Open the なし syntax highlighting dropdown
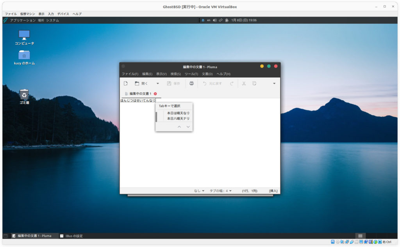Screen dimensions: 400x247 199,191
